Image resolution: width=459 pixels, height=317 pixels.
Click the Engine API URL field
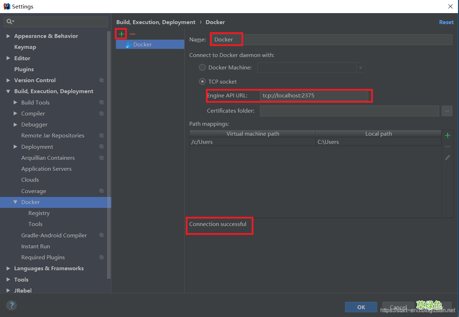314,96
